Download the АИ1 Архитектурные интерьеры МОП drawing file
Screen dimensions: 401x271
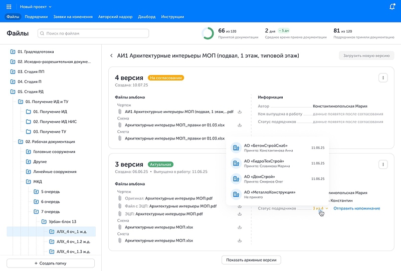(x=240, y=111)
